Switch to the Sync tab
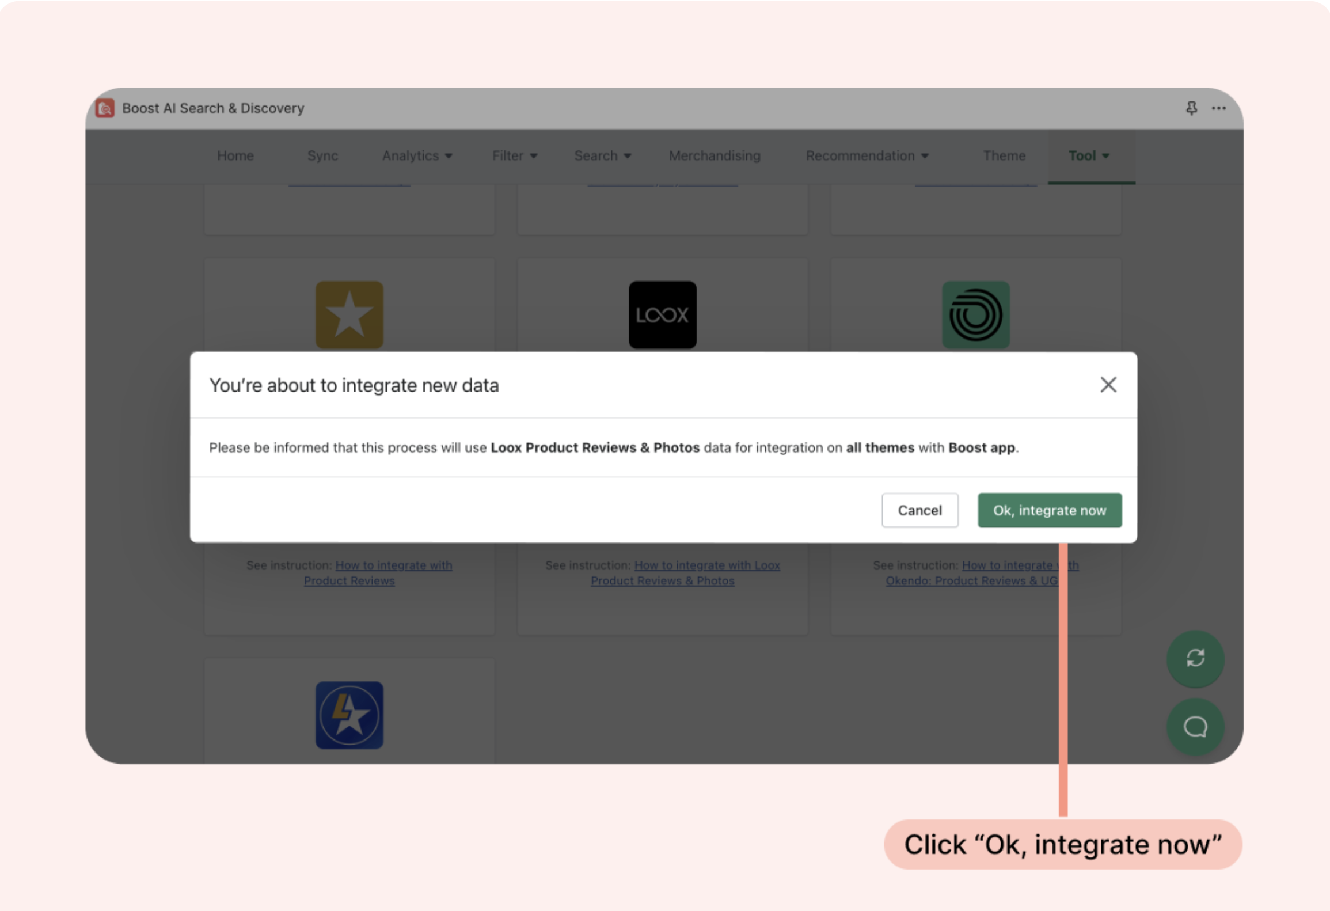 tap(322, 156)
